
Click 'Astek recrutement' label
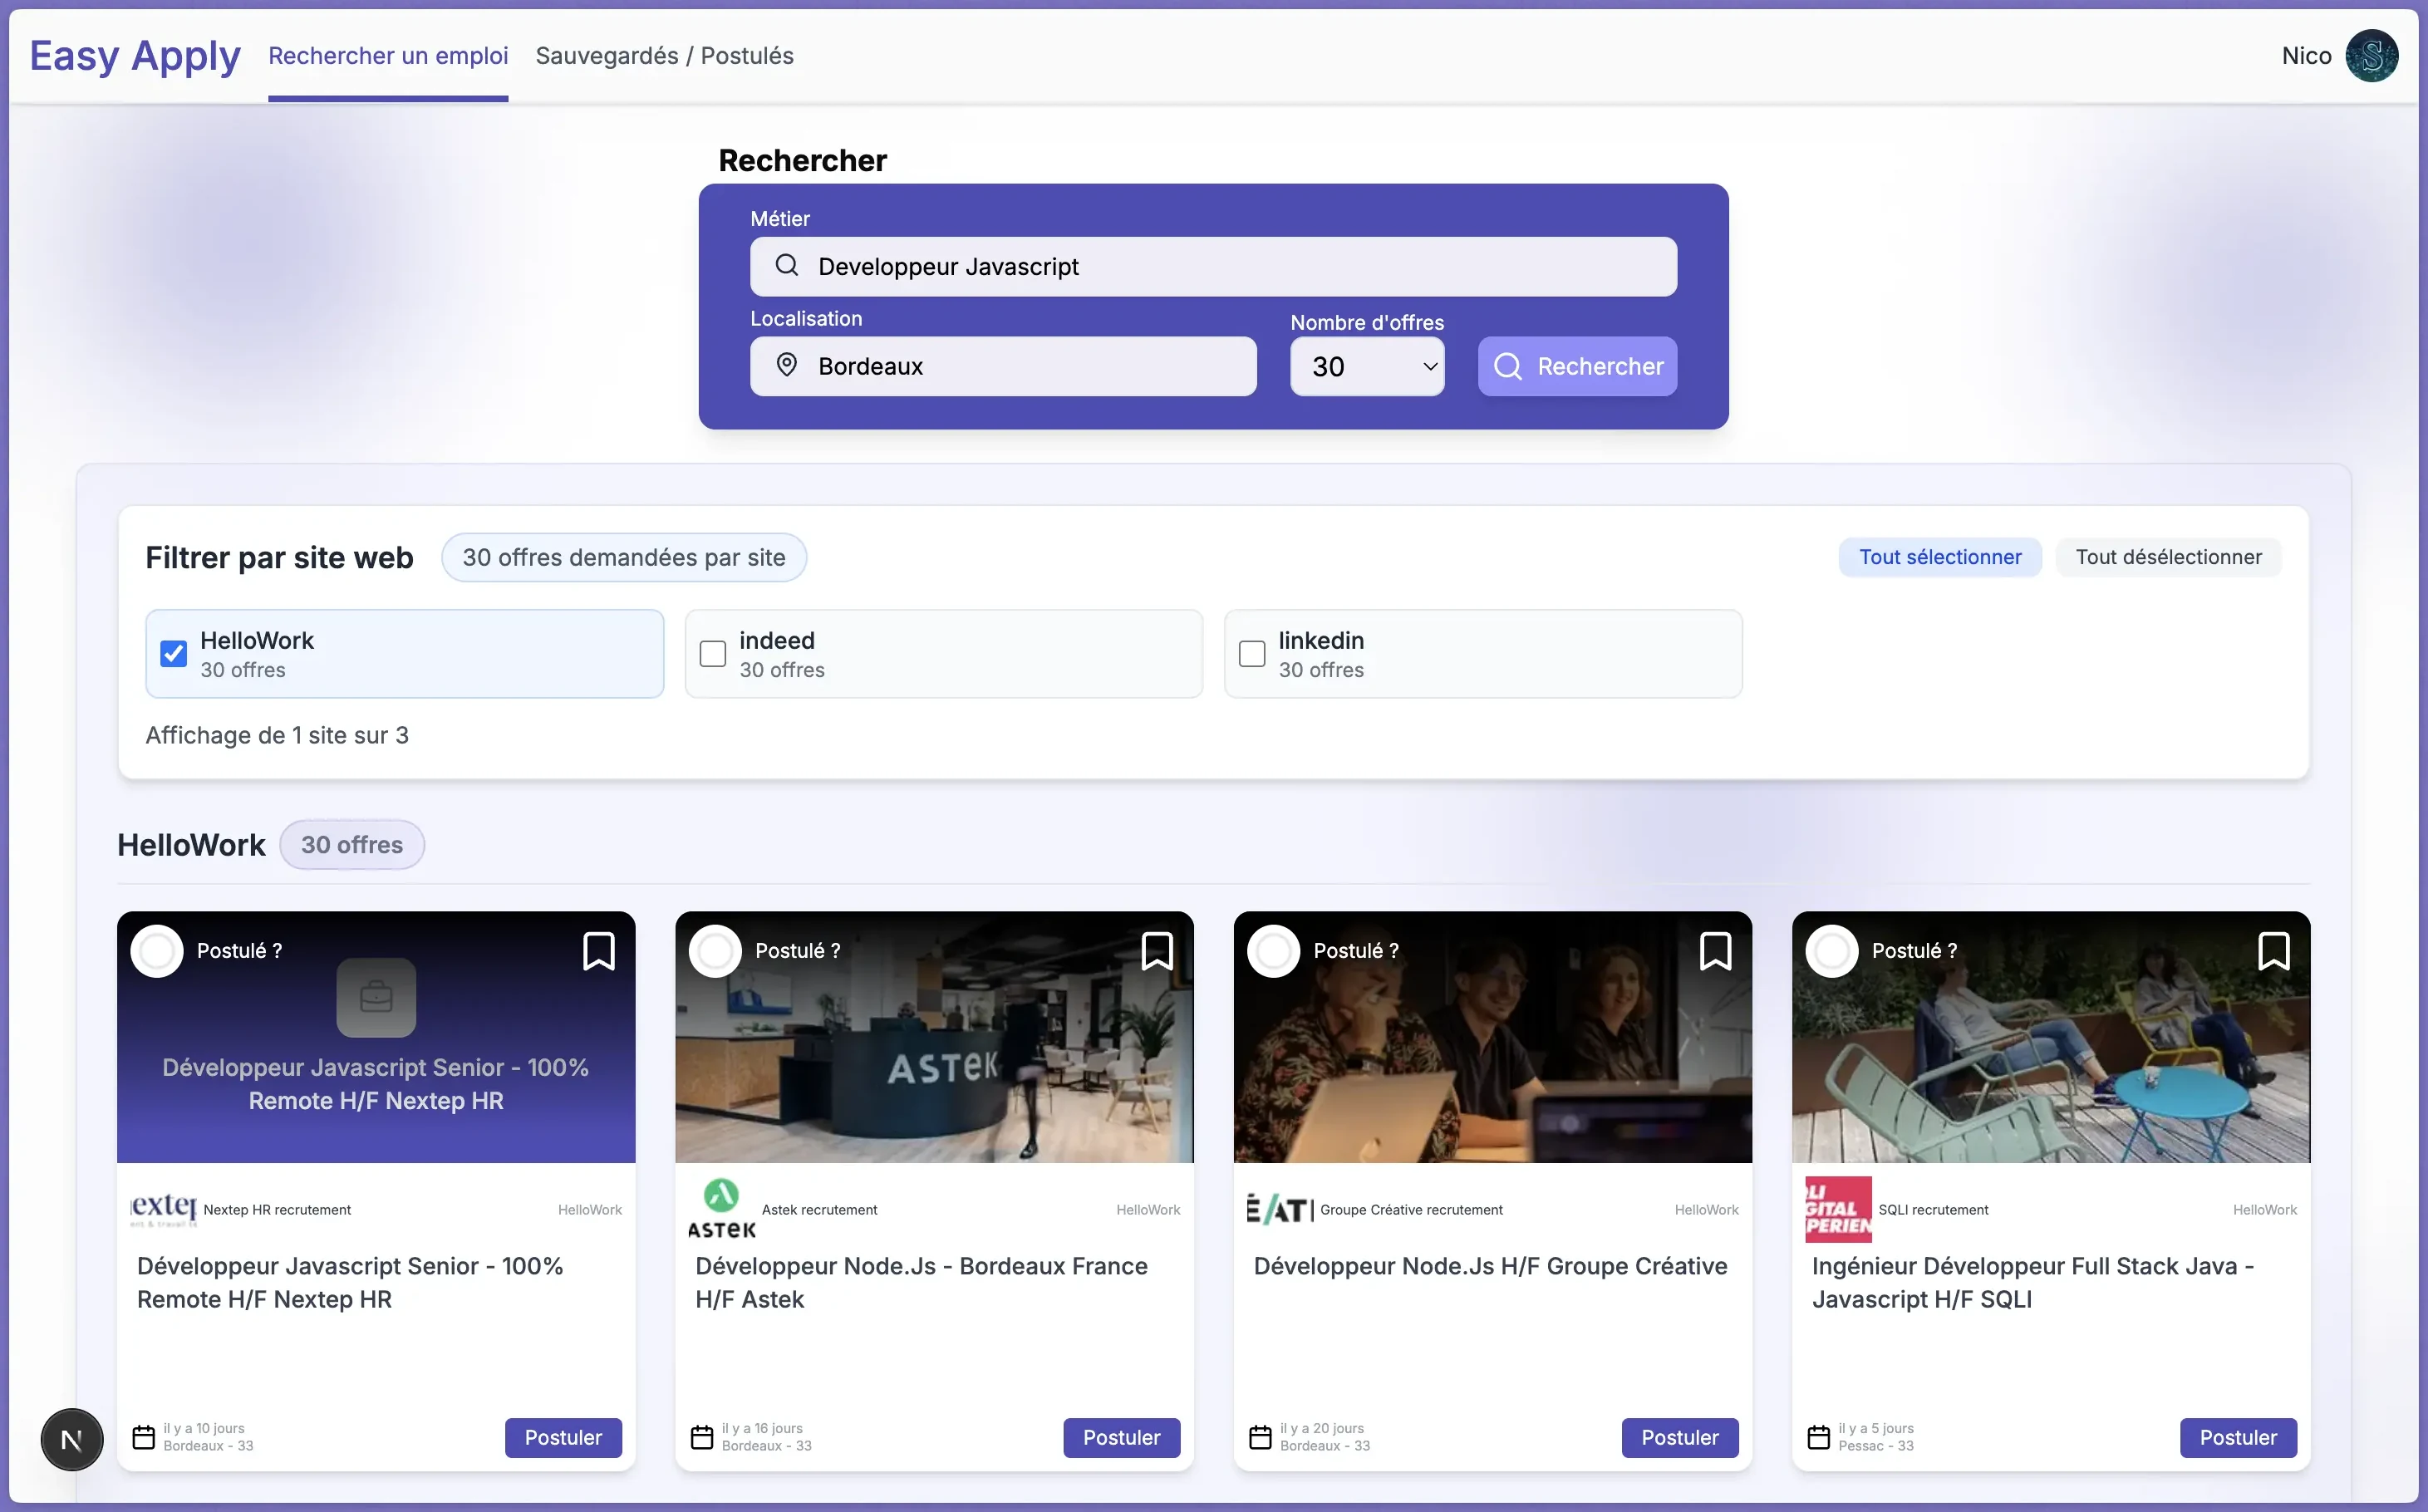819,1210
